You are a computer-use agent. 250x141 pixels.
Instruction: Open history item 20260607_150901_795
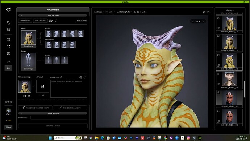click(x=229, y=118)
